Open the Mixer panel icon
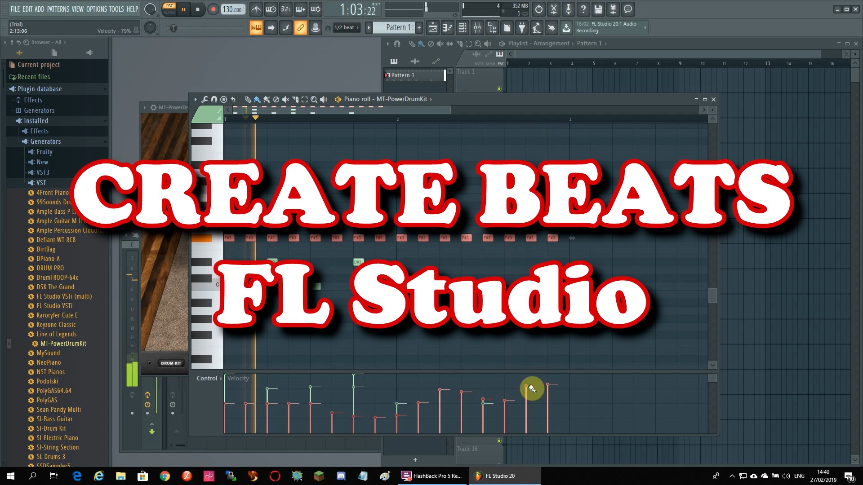This screenshot has height=485, width=863. click(477, 27)
